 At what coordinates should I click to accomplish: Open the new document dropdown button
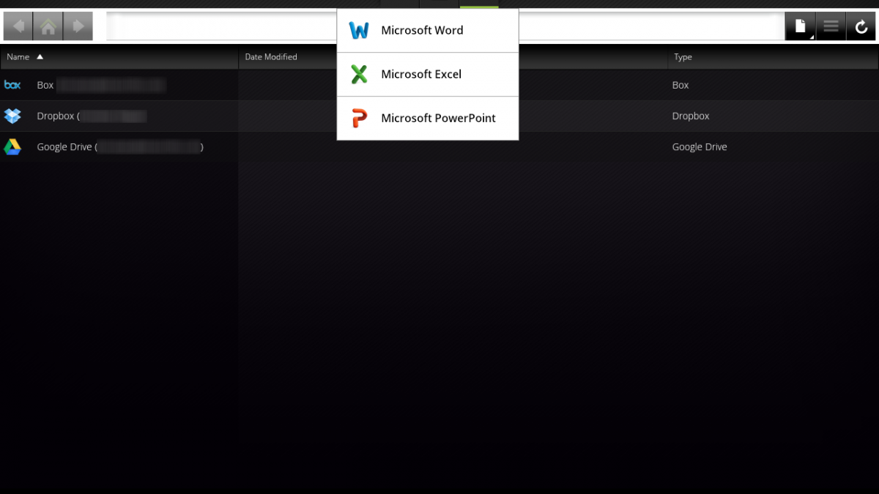[x=800, y=27]
